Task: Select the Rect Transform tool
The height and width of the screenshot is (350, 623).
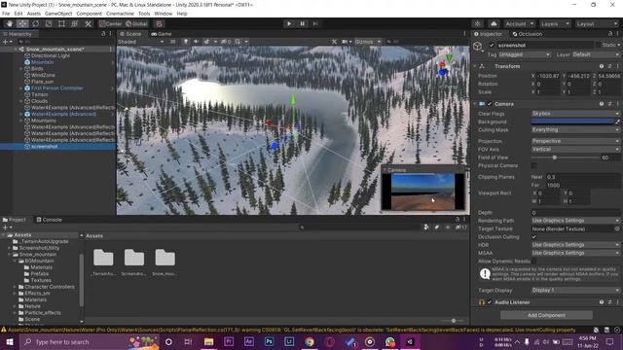Action: (x=61, y=23)
